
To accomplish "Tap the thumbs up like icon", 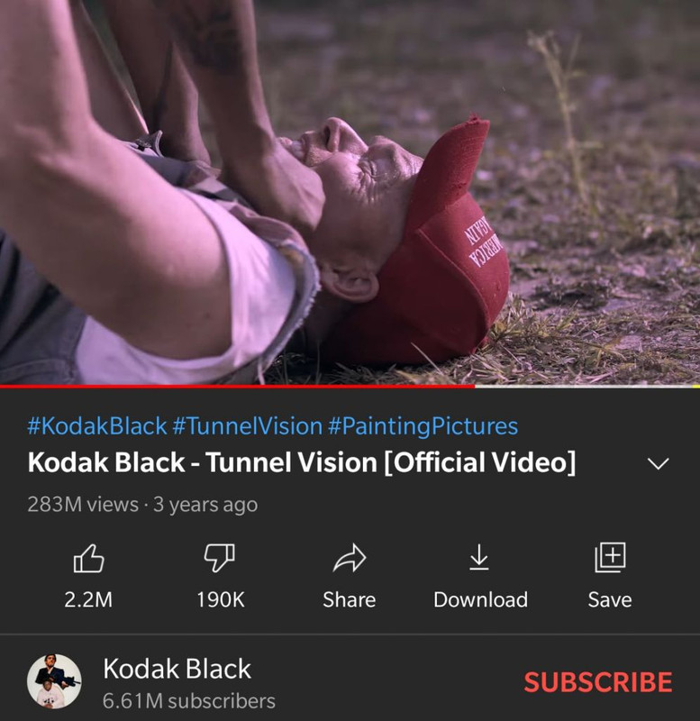I will (88, 558).
